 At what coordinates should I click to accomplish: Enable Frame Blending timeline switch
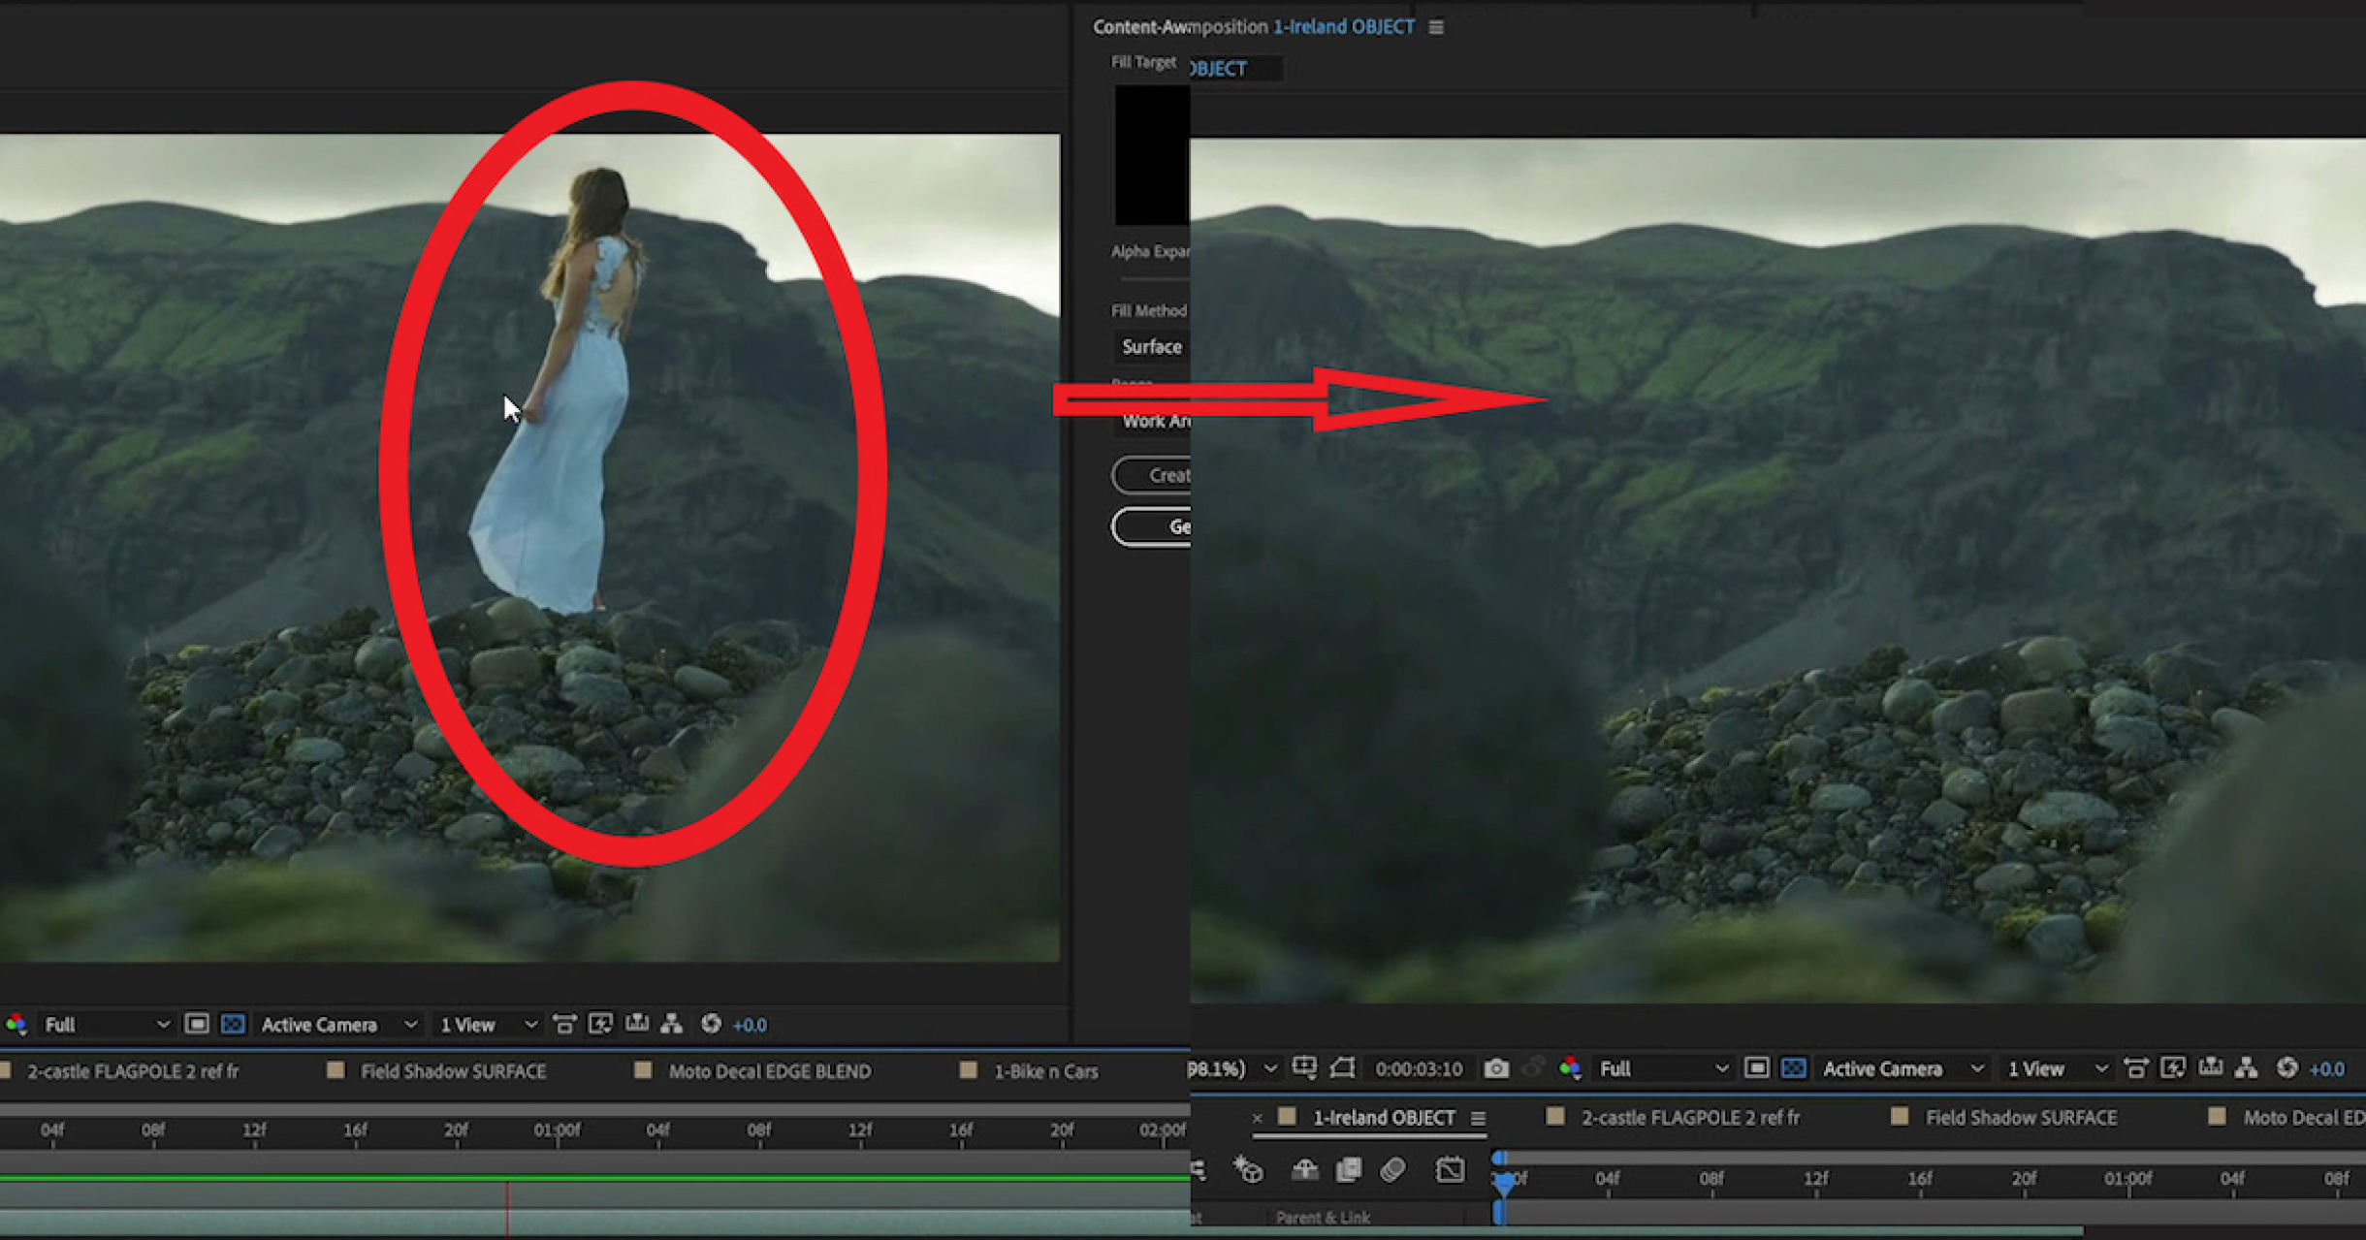(x=1349, y=1170)
